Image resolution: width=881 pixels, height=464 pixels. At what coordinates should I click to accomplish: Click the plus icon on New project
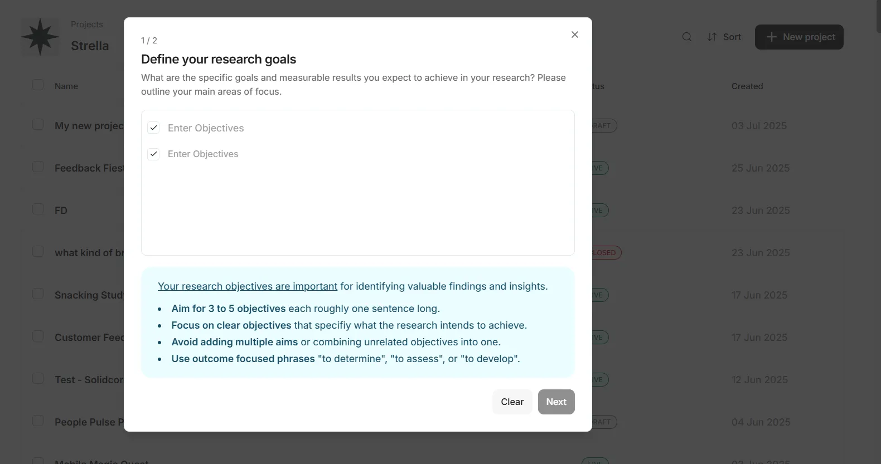771,37
